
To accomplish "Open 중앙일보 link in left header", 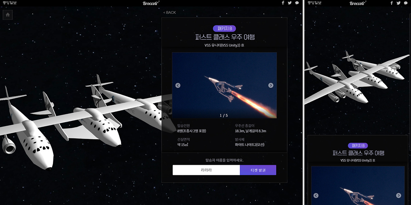I will point(9,3).
